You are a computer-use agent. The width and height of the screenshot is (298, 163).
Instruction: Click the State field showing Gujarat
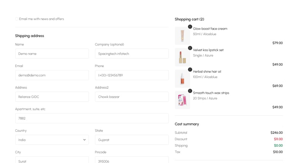pyautogui.click(x=131, y=140)
